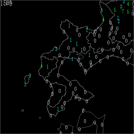Select the cyan 1 near the southern cape

point(58,109)
